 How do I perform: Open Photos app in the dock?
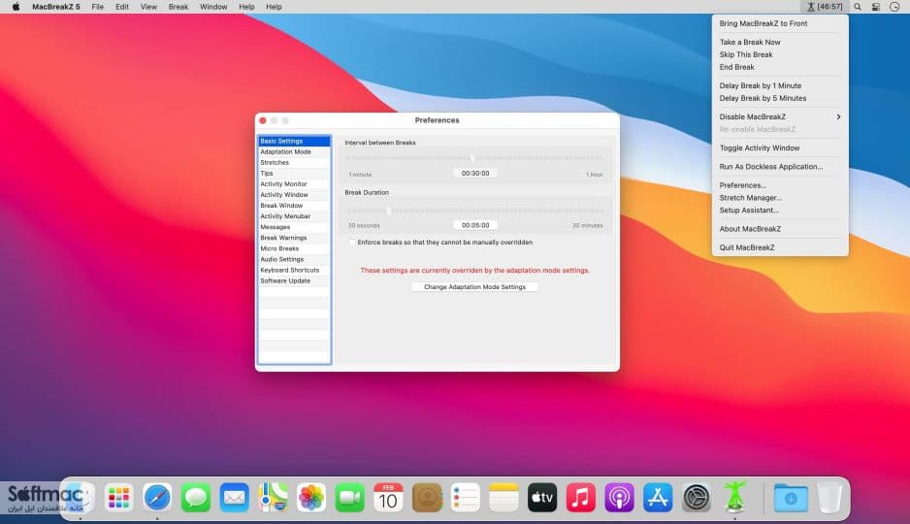tap(311, 498)
